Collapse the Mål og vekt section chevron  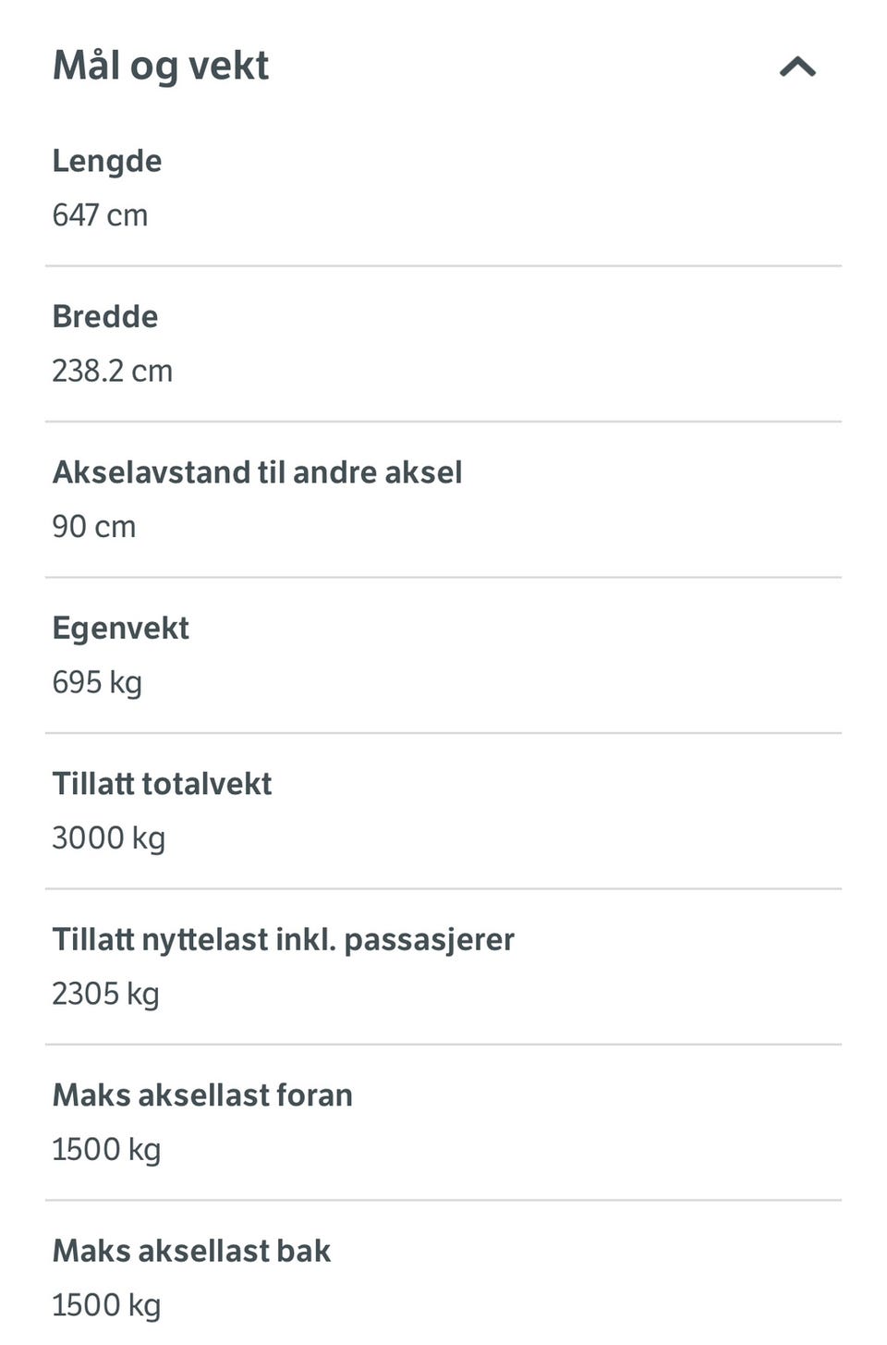point(797,67)
